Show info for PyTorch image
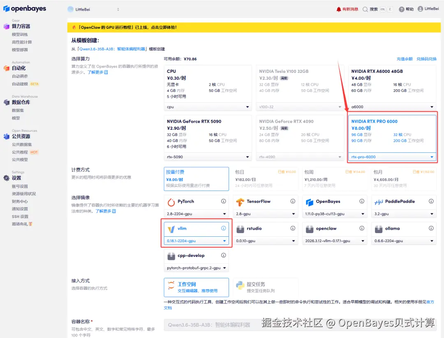The image size is (444, 338). click(x=223, y=201)
